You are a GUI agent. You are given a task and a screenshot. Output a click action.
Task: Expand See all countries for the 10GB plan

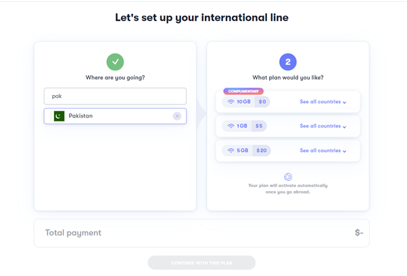pyautogui.click(x=323, y=102)
